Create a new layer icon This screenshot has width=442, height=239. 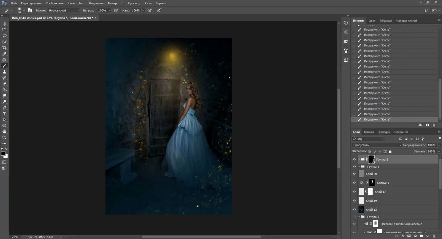pos(428,236)
